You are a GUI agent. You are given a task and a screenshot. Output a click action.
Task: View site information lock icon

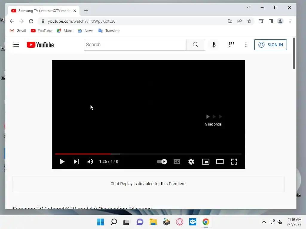tap(43, 21)
